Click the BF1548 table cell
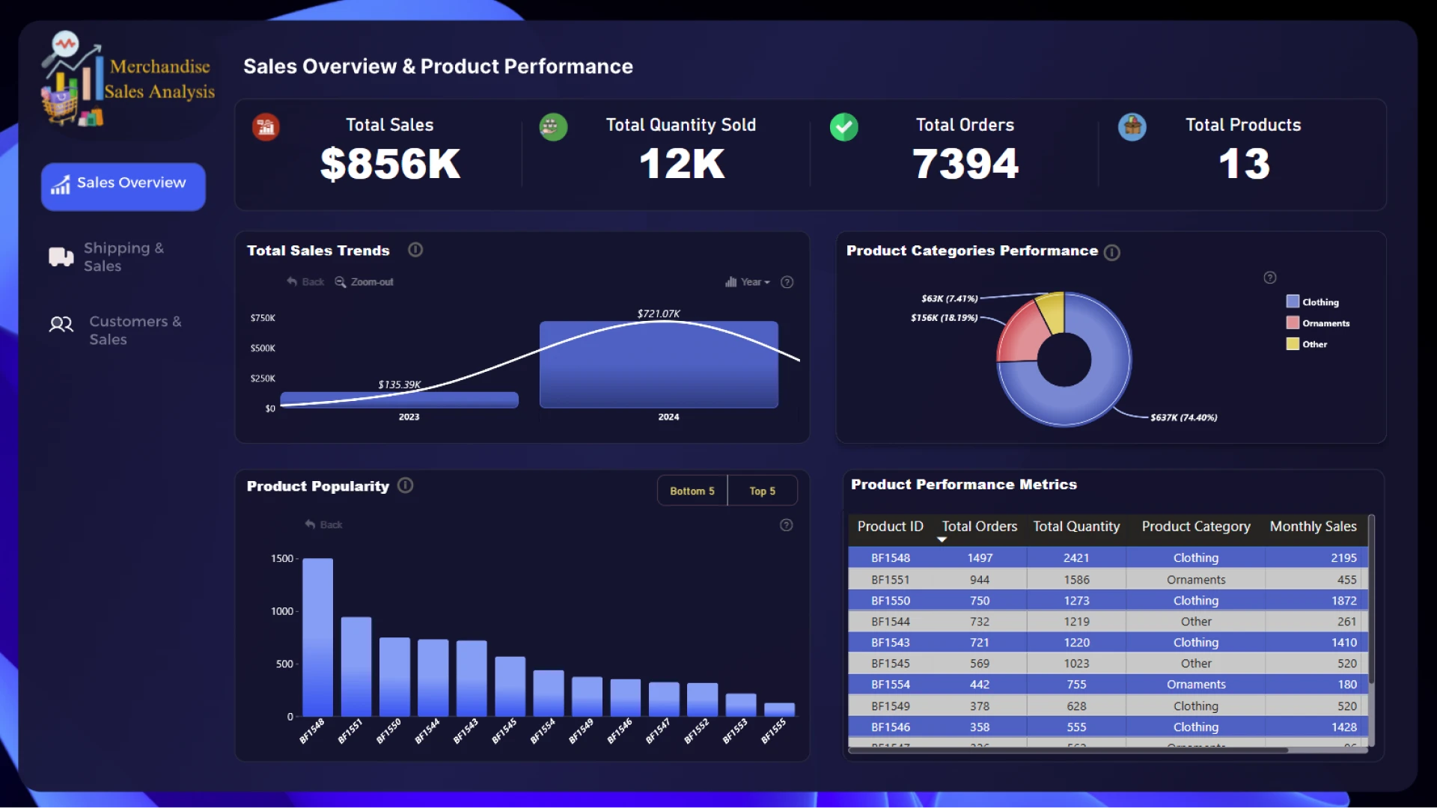The image size is (1437, 808). click(x=891, y=558)
